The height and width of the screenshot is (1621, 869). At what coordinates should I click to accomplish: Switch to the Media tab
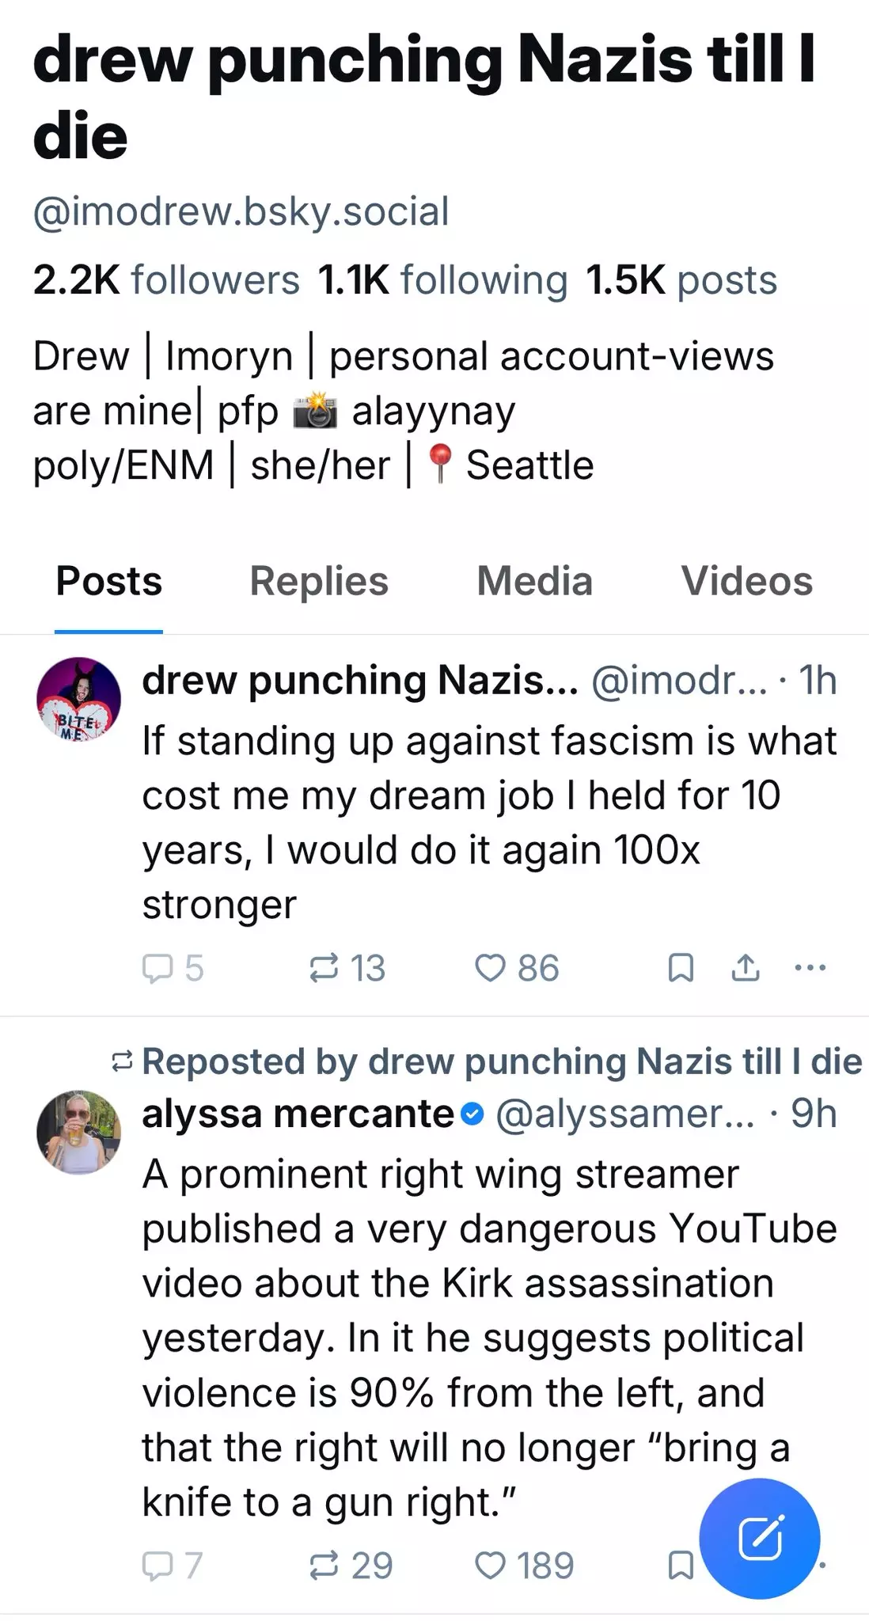tap(534, 581)
